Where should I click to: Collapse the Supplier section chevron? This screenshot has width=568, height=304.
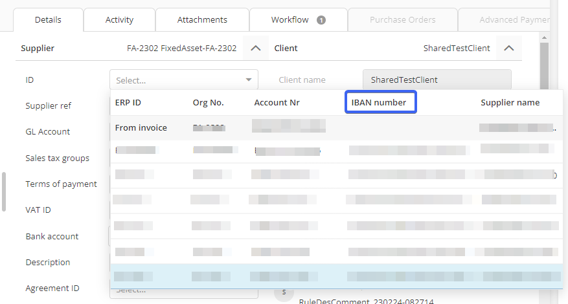click(x=256, y=48)
